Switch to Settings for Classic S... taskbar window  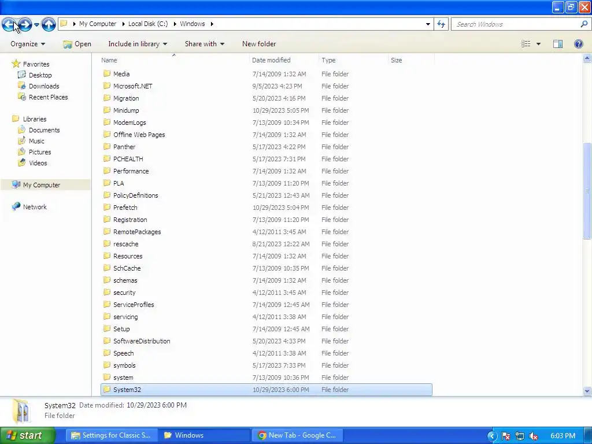(x=112, y=435)
